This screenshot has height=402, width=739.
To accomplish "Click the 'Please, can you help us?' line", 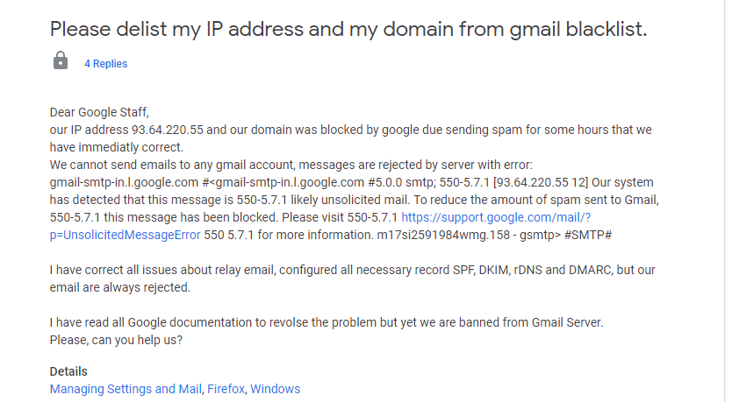I will click(x=116, y=340).
